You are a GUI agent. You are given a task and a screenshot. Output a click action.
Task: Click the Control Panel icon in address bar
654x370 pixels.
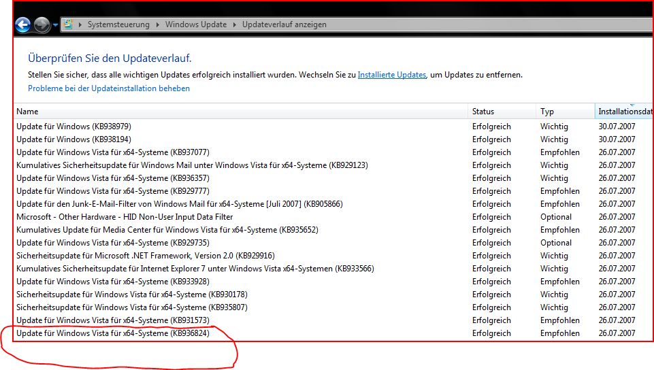pos(68,24)
